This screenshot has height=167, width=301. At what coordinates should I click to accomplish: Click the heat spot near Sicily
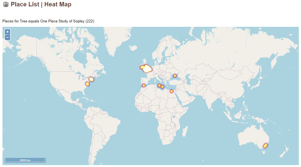[159, 85]
